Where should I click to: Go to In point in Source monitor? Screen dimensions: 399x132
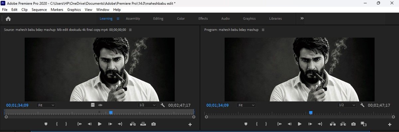[80, 124]
